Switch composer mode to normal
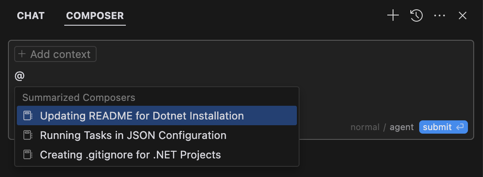Viewport: 483px width, 177px height. click(x=365, y=127)
